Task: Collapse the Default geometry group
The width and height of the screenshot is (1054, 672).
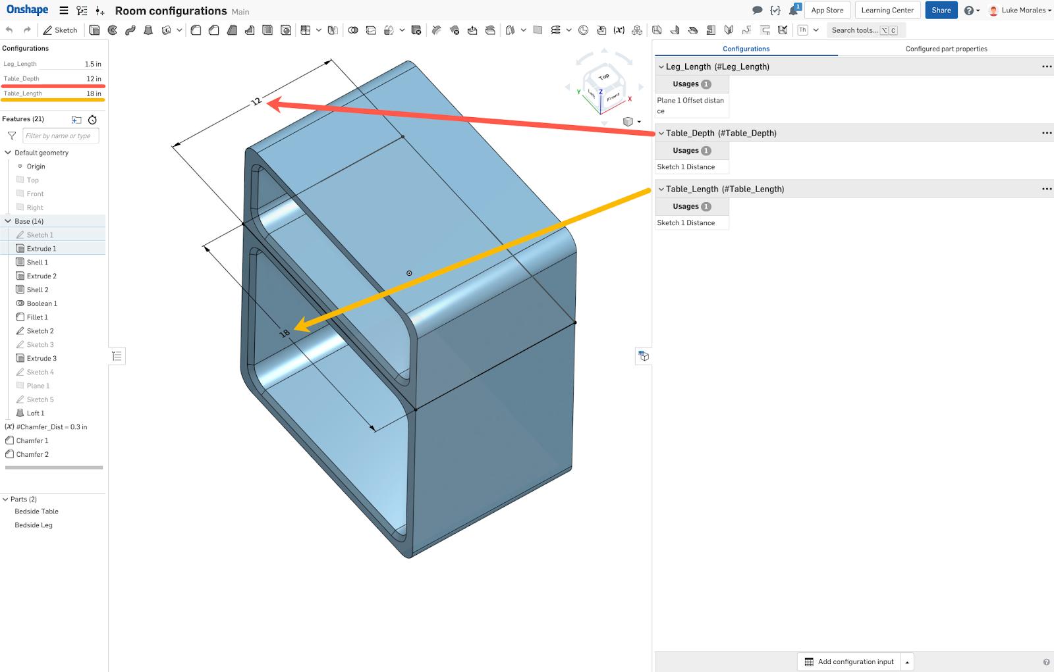Action: 8,153
